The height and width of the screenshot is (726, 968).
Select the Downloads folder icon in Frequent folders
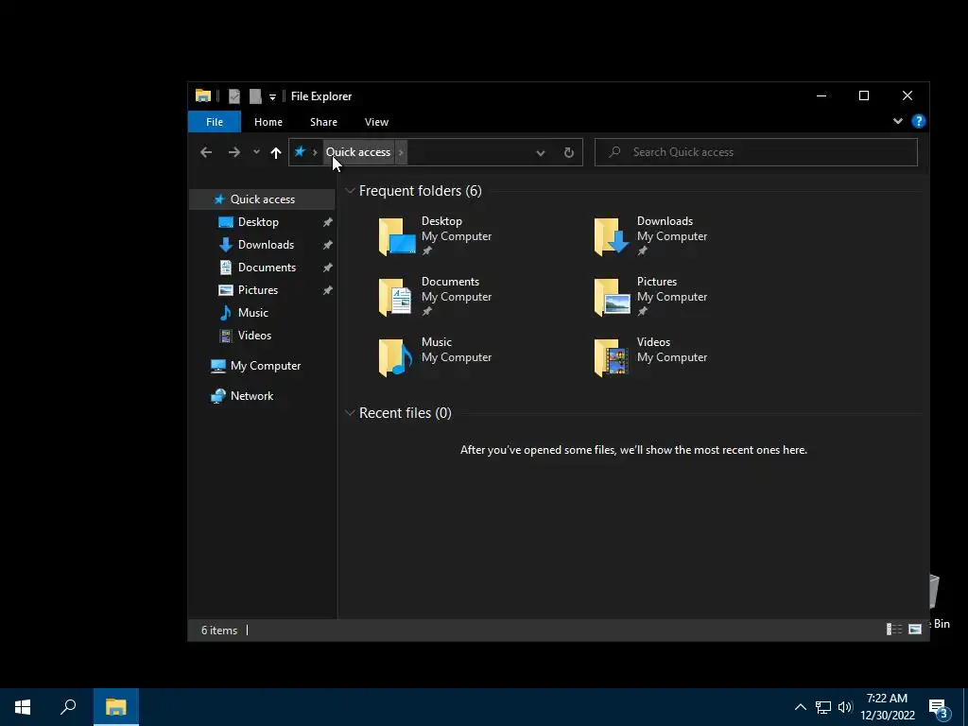click(x=612, y=235)
